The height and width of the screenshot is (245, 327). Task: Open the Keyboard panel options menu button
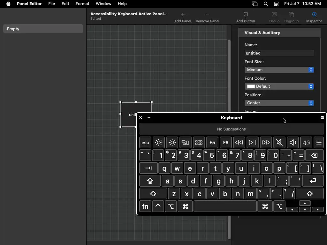click(x=322, y=118)
